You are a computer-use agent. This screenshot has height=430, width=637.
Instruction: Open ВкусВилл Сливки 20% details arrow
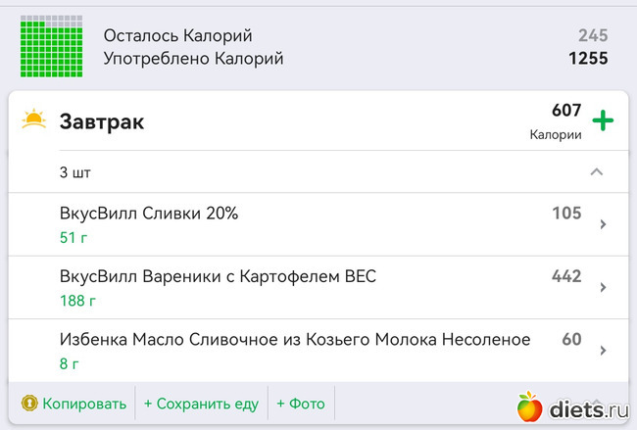(603, 224)
